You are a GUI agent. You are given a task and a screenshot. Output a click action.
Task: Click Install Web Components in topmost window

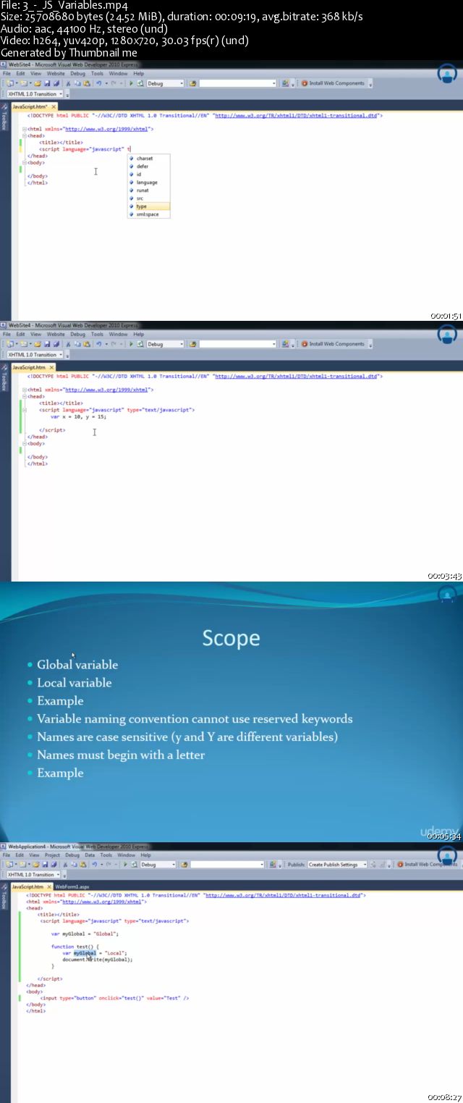(x=334, y=83)
